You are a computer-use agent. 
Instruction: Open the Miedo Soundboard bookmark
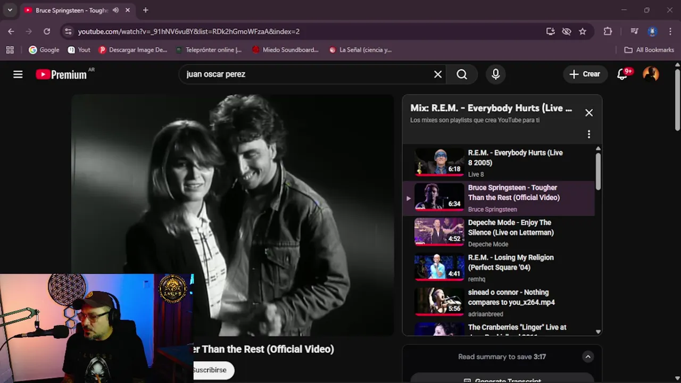pos(285,49)
